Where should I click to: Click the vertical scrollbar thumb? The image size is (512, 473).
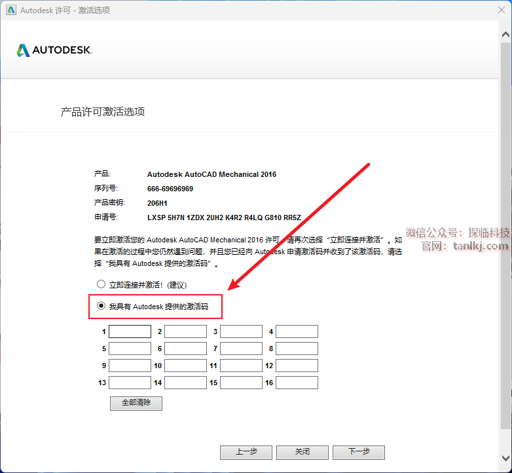point(505,235)
